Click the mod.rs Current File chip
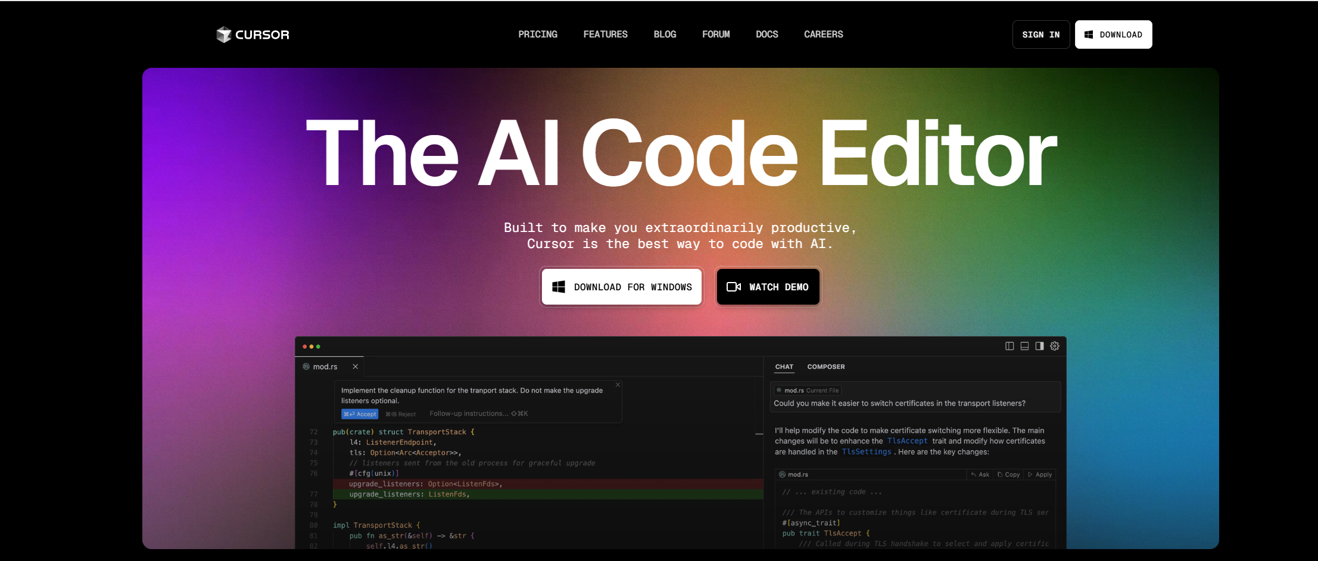The image size is (1318, 561). point(808,390)
